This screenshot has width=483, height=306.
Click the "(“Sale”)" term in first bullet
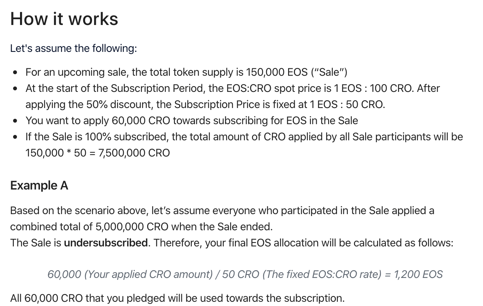tap(329, 72)
